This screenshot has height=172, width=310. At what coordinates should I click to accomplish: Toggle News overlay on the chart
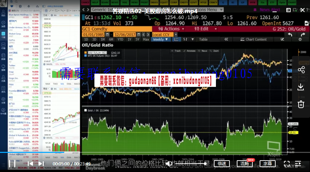point(203,51)
